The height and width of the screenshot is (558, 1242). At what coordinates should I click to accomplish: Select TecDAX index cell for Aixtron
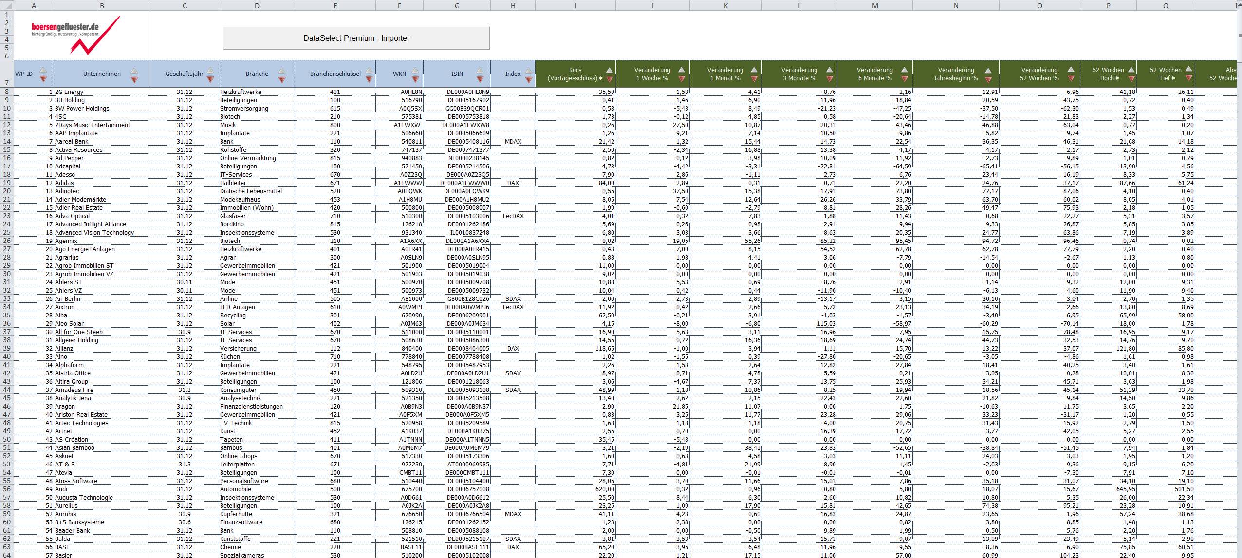point(513,307)
